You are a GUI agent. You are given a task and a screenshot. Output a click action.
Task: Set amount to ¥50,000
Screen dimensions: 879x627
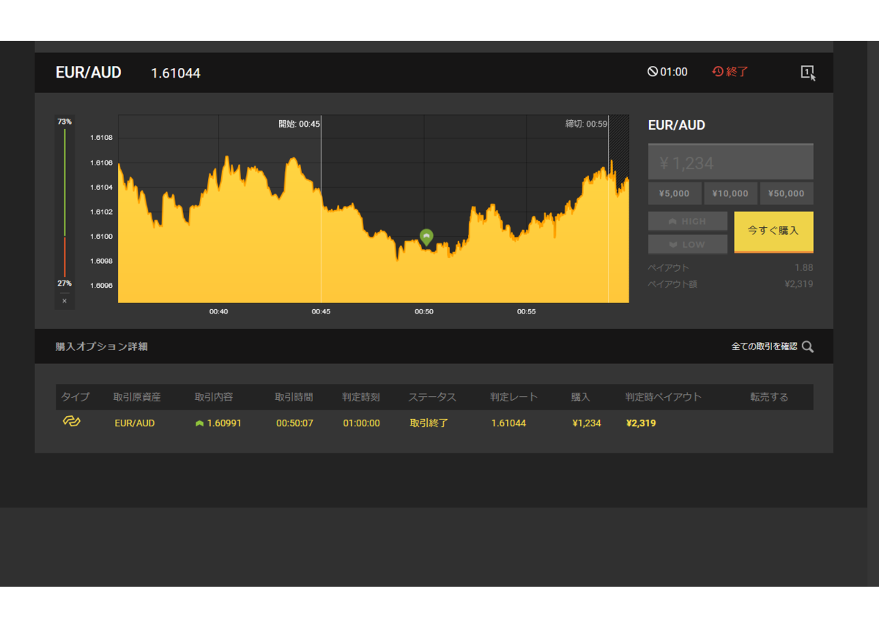tap(787, 194)
